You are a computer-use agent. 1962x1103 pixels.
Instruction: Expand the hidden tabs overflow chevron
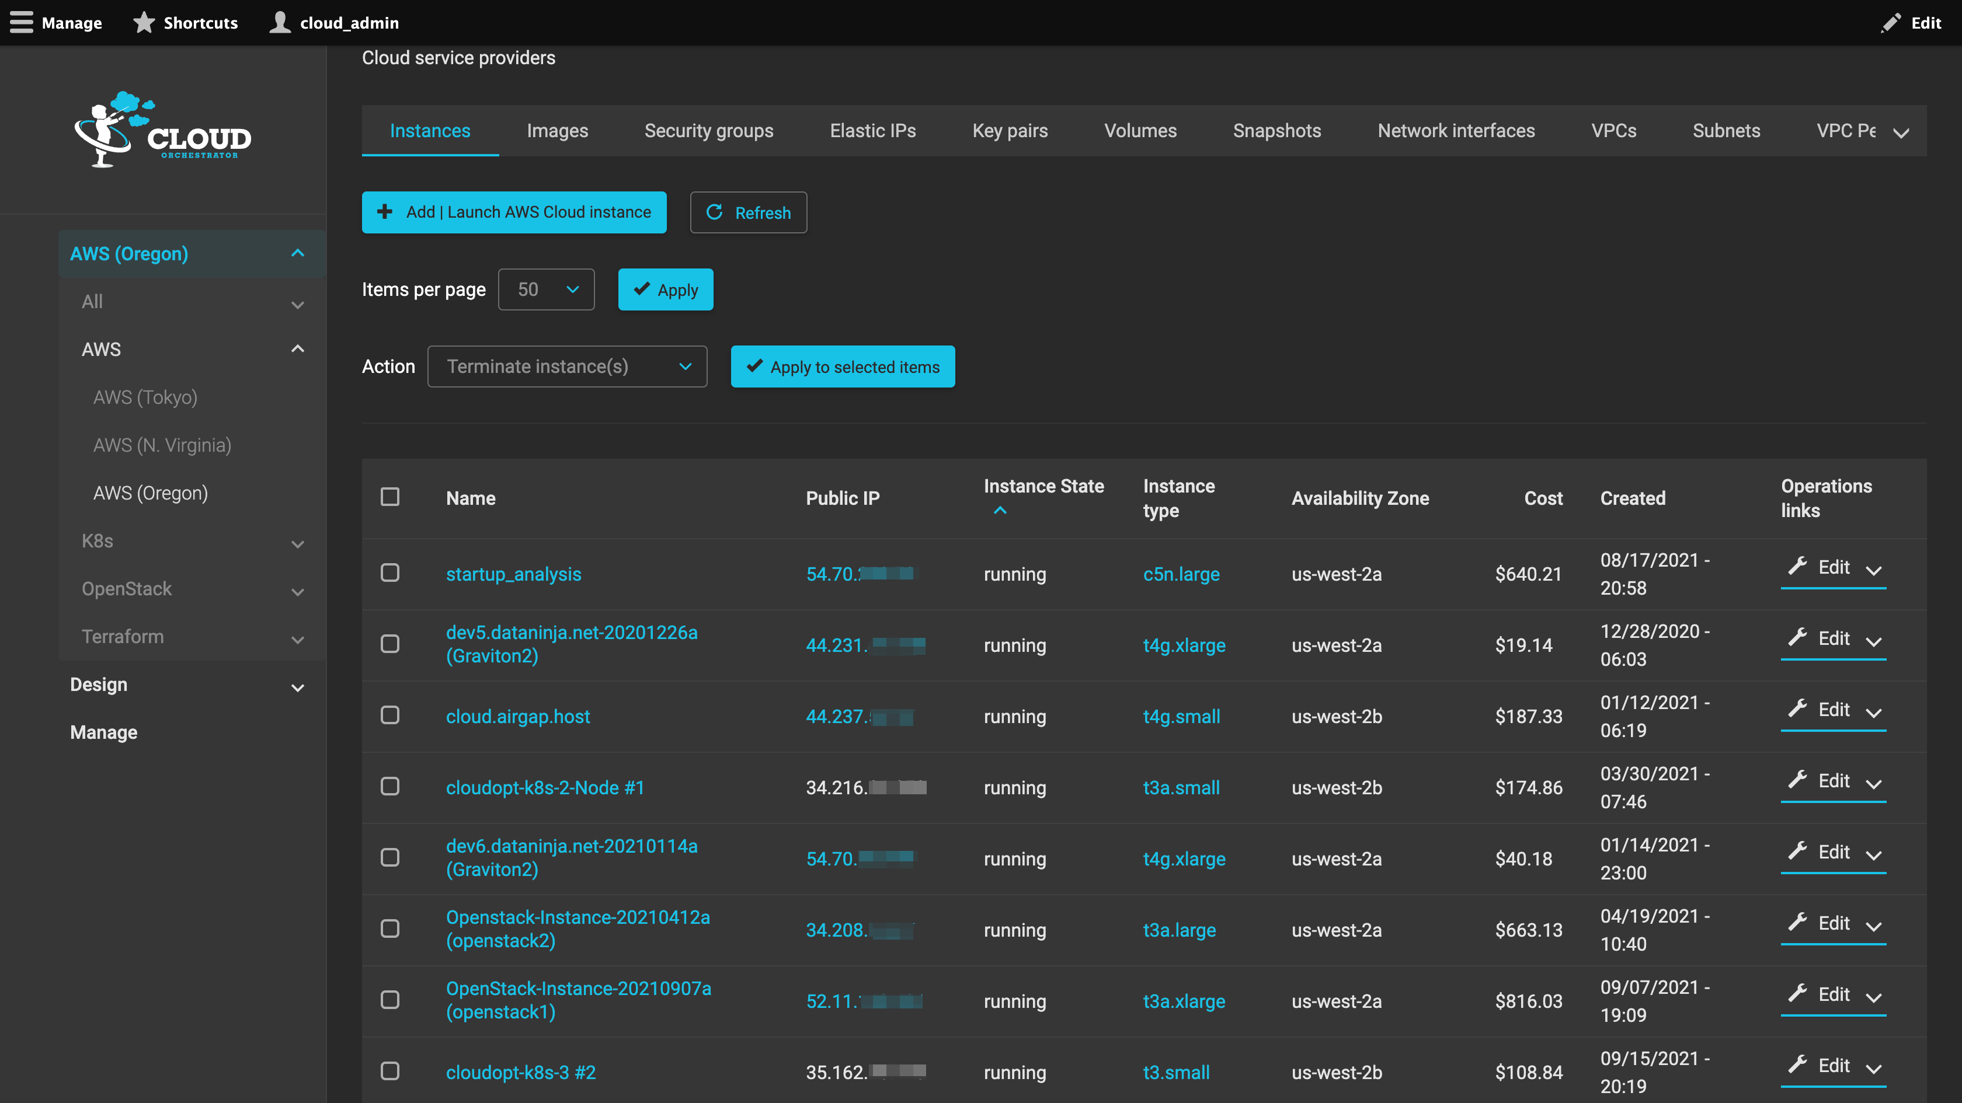(1901, 132)
